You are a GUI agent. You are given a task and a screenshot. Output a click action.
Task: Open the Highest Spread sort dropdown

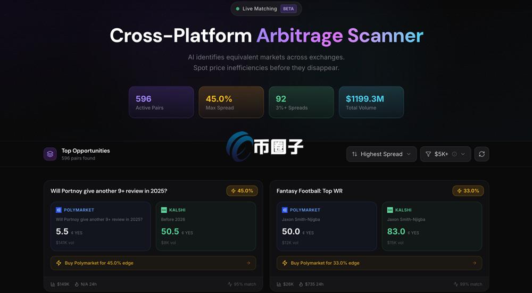click(x=381, y=154)
